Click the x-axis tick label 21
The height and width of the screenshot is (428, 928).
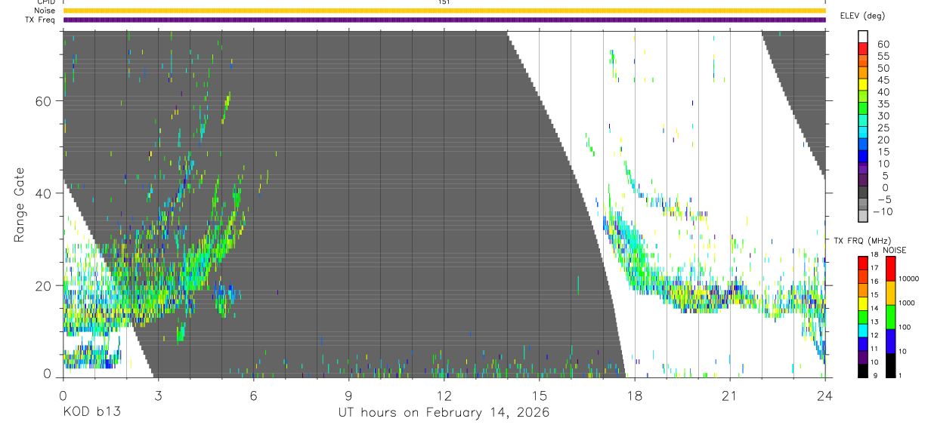coord(729,395)
